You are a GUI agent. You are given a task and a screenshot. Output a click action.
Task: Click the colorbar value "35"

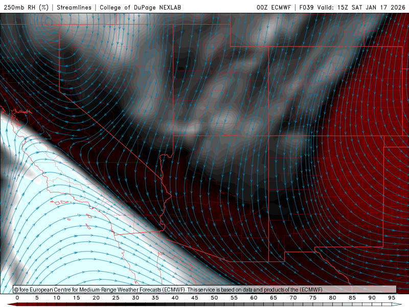(x=155, y=298)
